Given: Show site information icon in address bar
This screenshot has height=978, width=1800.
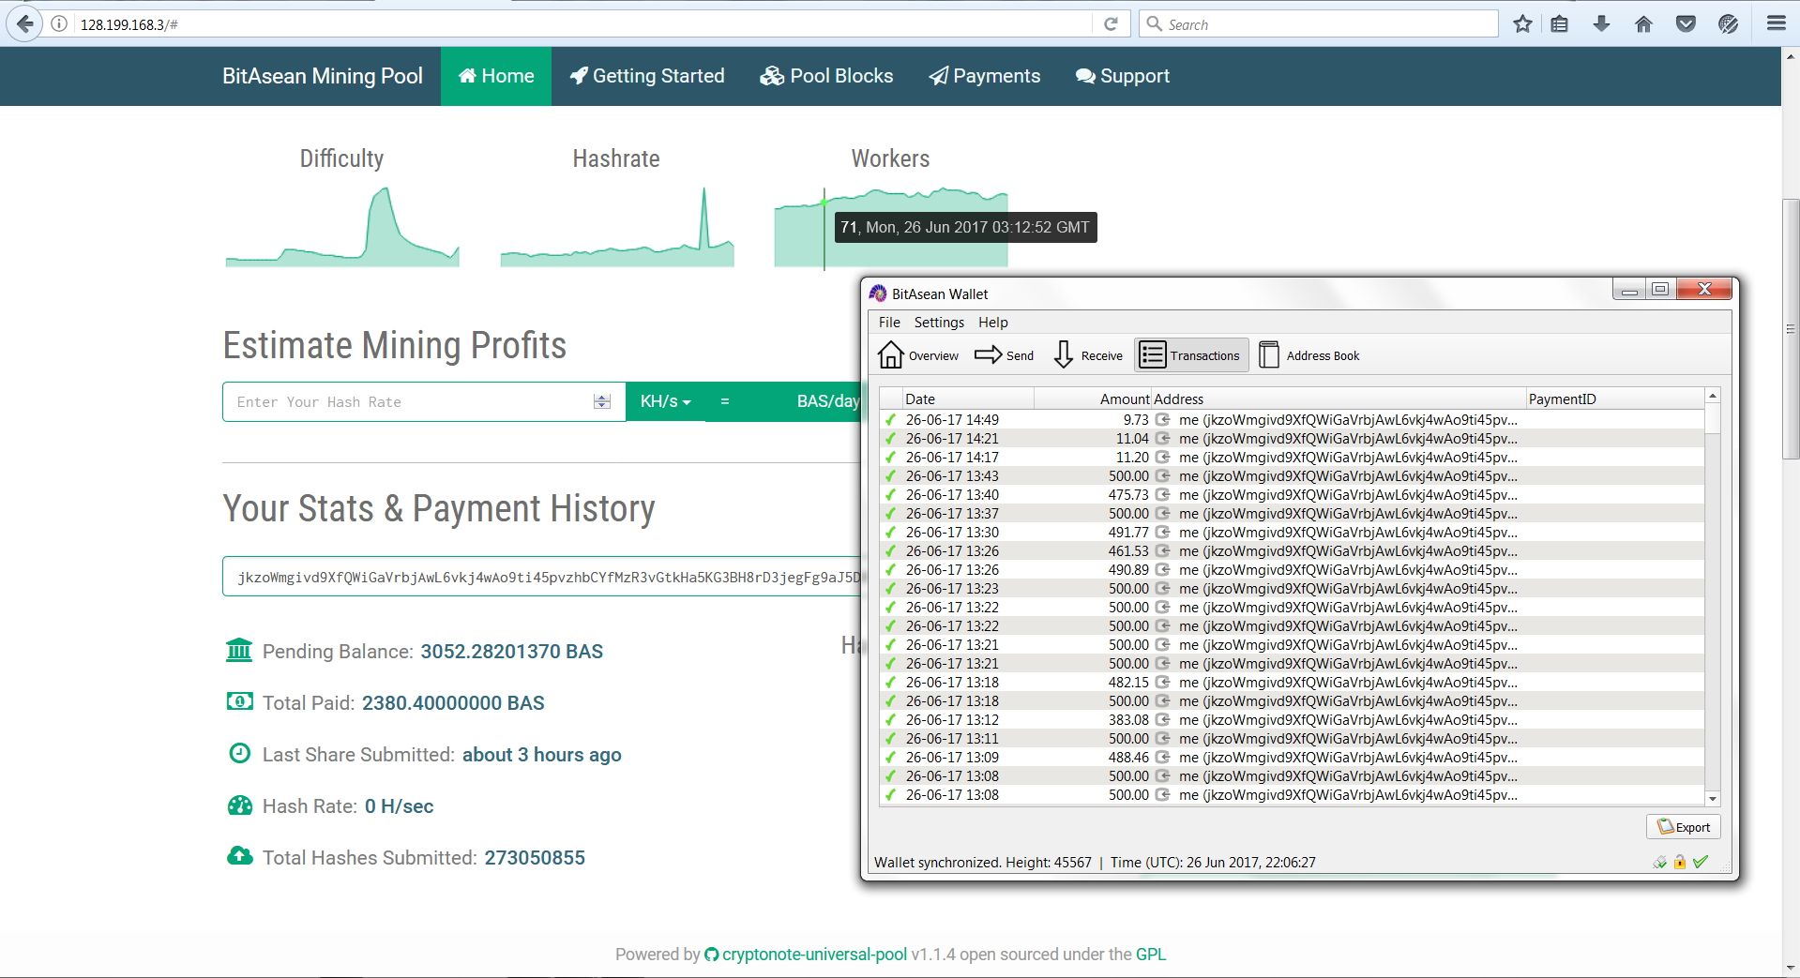Looking at the screenshot, I should [59, 24].
